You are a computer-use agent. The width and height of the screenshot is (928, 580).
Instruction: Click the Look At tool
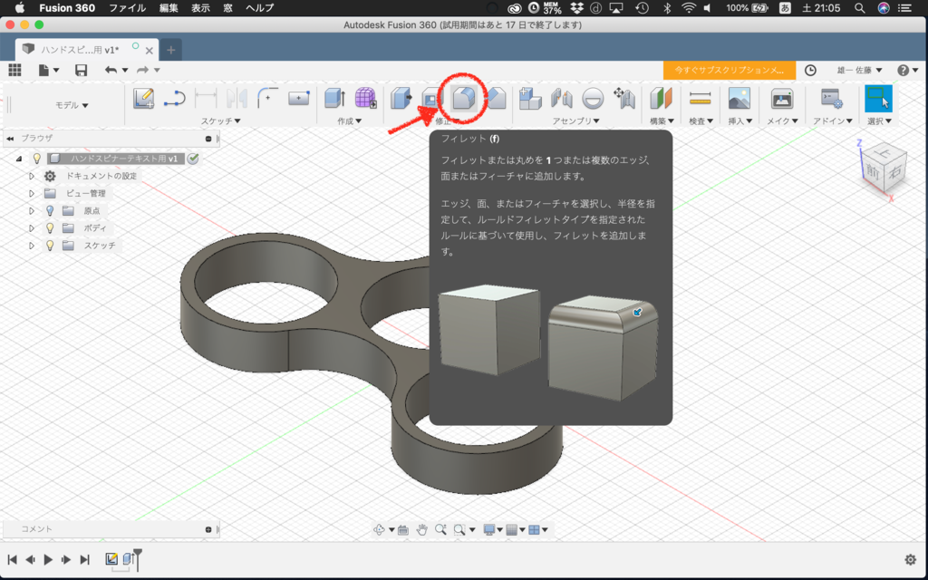point(403,529)
